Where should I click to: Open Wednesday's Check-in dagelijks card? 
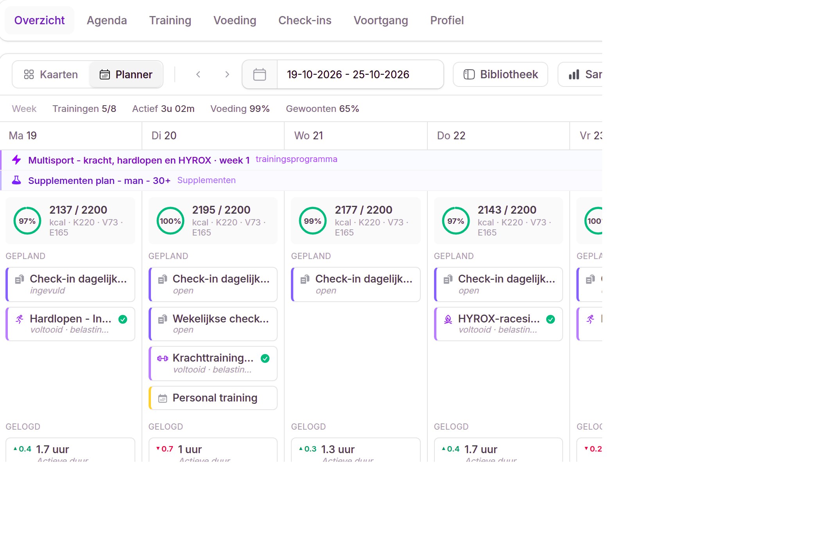pos(356,284)
